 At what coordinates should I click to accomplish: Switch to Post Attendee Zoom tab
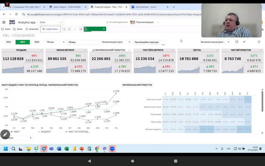click(x=147, y=7)
